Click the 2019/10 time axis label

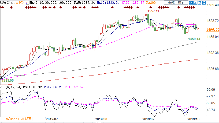pyautogui.click(x=193, y=119)
